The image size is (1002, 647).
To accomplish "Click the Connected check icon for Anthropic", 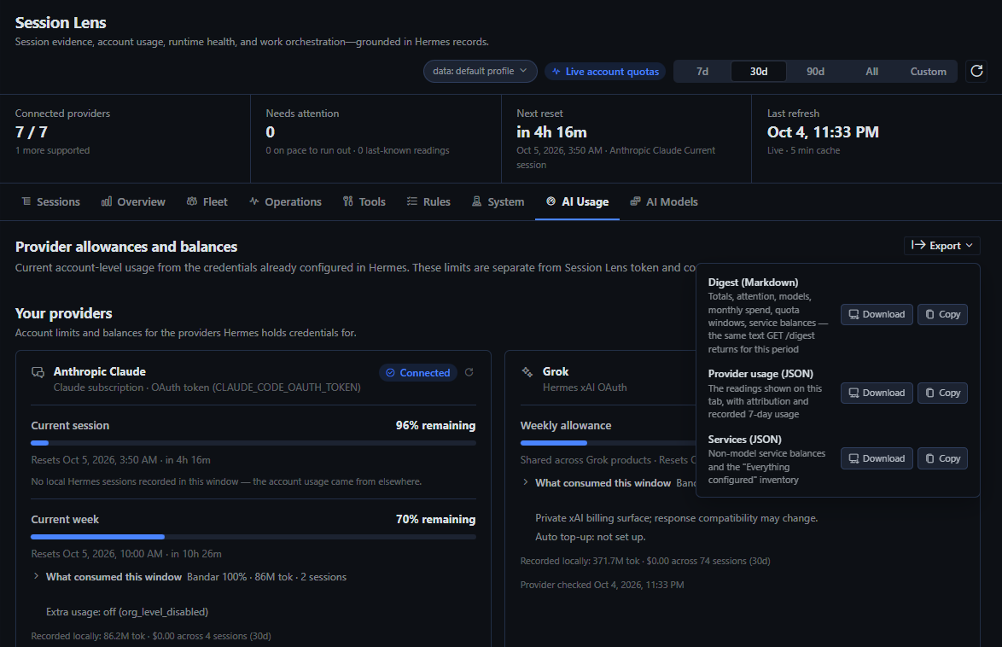I will click(x=390, y=373).
